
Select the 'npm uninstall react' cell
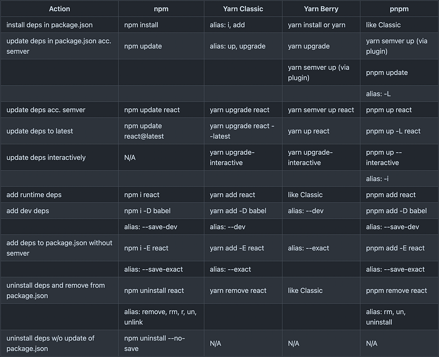(x=161, y=291)
